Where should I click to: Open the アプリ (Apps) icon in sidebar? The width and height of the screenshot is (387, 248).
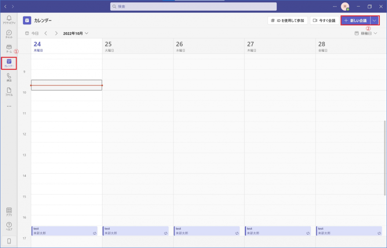coord(9,212)
